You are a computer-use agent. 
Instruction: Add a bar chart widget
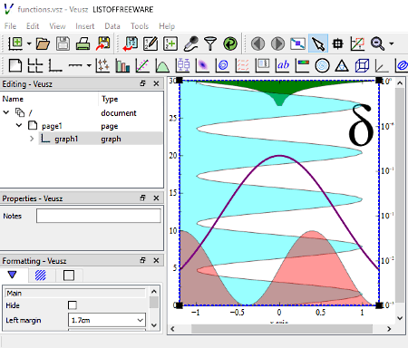[122, 65]
